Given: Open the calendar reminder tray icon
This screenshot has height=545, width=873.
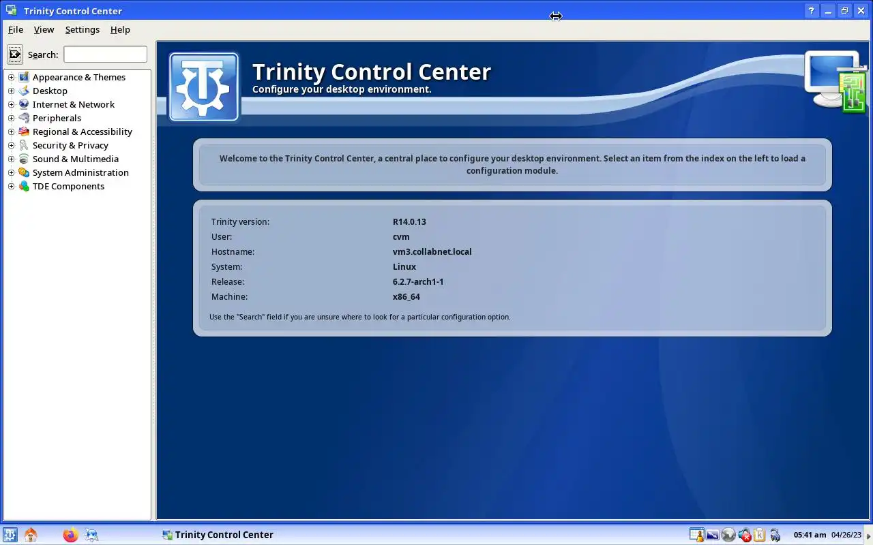Looking at the screenshot, I should click(696, 535).
